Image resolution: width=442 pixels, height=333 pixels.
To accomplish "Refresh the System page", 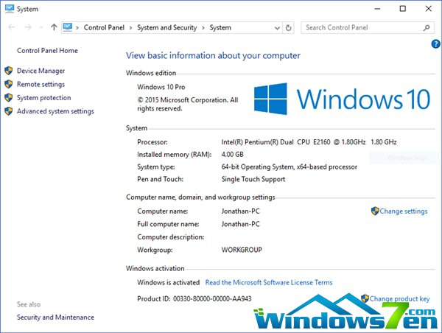I will tap(288, 28).
